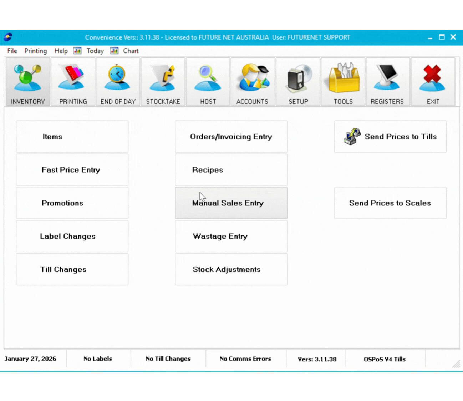The image size is (463, 401).
Task: Open Setup from the toolbar
Action: pyautogui.click(x=298, y=82)
